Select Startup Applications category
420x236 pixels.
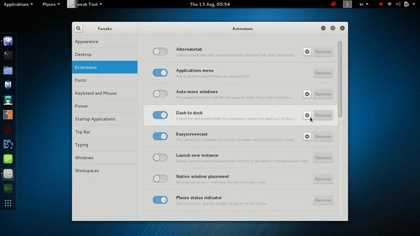(x=105, y=119)
